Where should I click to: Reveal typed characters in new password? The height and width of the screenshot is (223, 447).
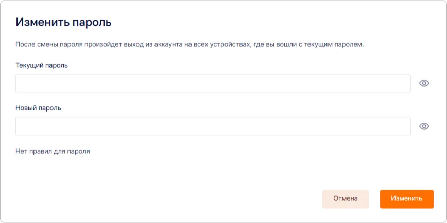pyautogui.click(x=424, y=126)
